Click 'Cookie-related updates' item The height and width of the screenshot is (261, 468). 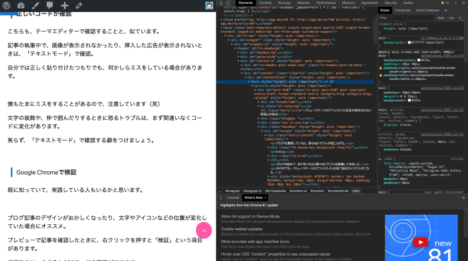coord(242,229)
